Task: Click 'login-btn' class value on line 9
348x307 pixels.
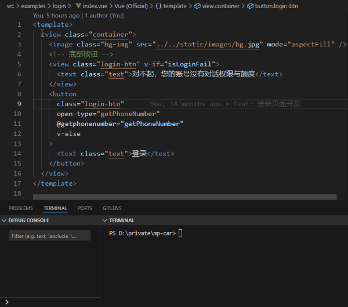Action: pos(103,104)
